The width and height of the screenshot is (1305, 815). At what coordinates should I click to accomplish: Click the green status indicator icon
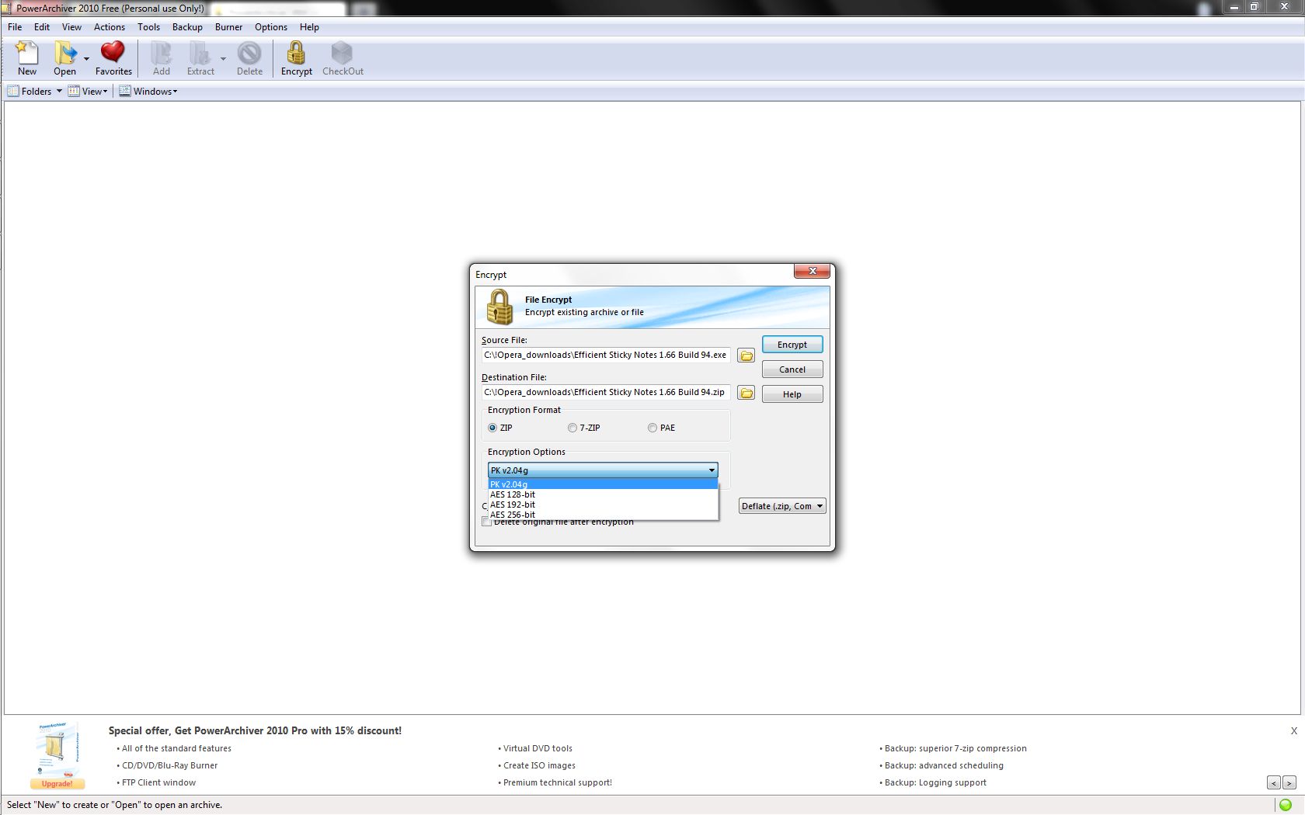[1286, 805]
